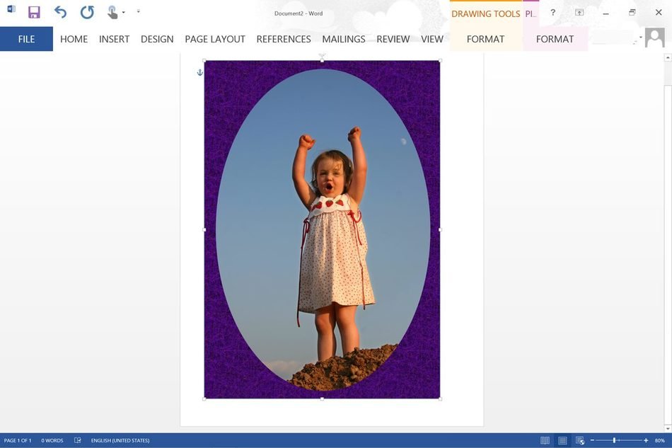Click the user account picture
Screen dimensions: 672x448
(655, 38)
